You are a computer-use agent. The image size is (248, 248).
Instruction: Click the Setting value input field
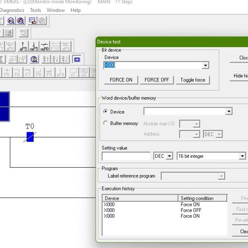tap(126, 156)
